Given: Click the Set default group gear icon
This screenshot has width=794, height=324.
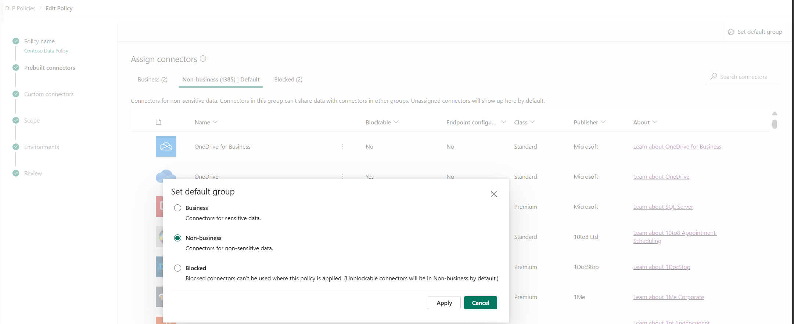Looking at the screenshot, I should pos(731,32).
